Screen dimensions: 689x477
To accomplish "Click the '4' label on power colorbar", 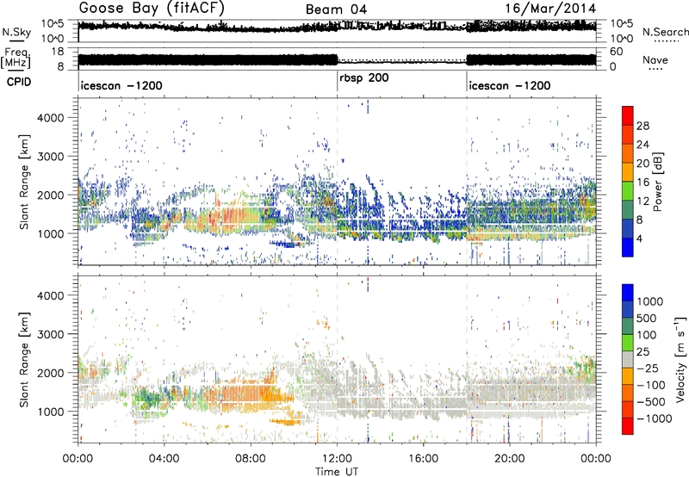I will tap(639, 238).
